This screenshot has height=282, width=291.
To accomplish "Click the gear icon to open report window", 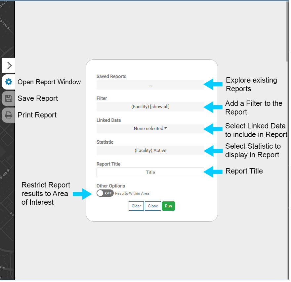I will (x=9, y=82).
